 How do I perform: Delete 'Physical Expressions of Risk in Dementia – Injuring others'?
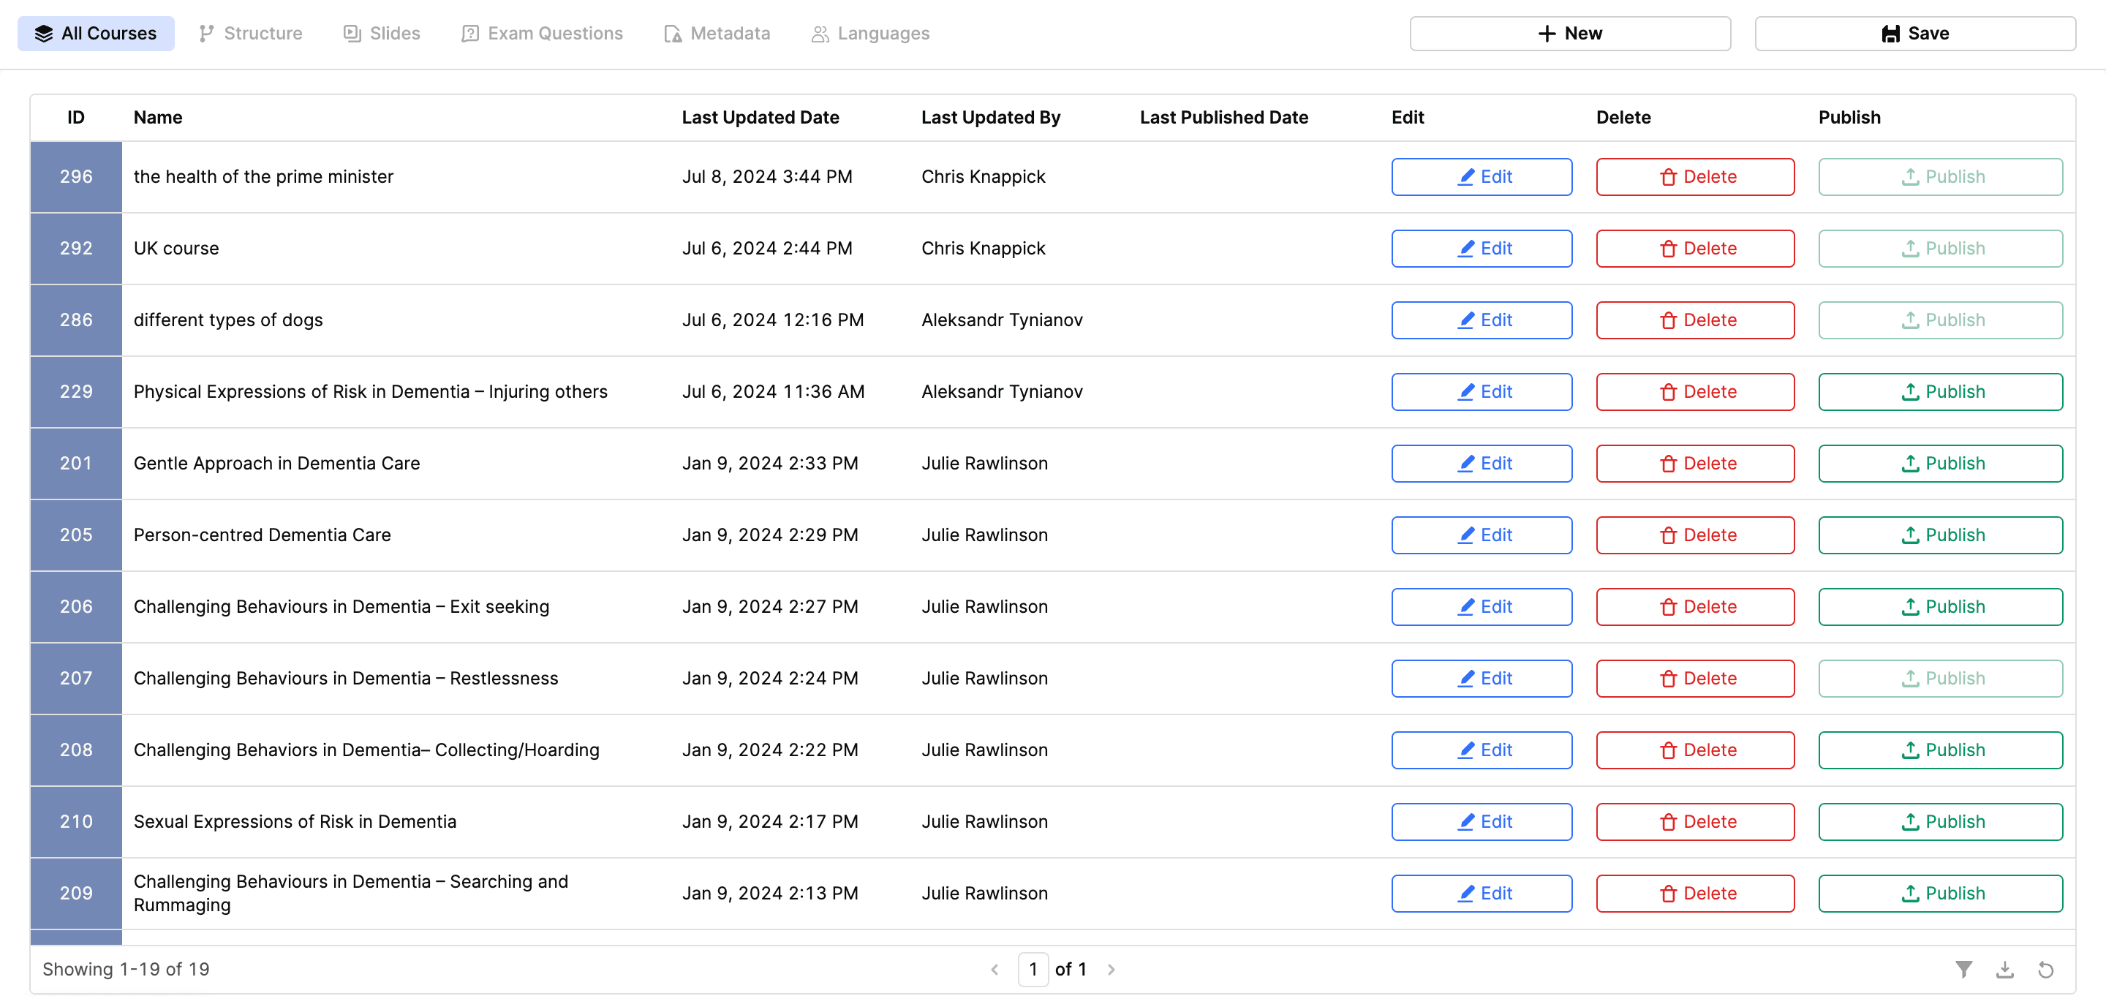point(1694,392)
